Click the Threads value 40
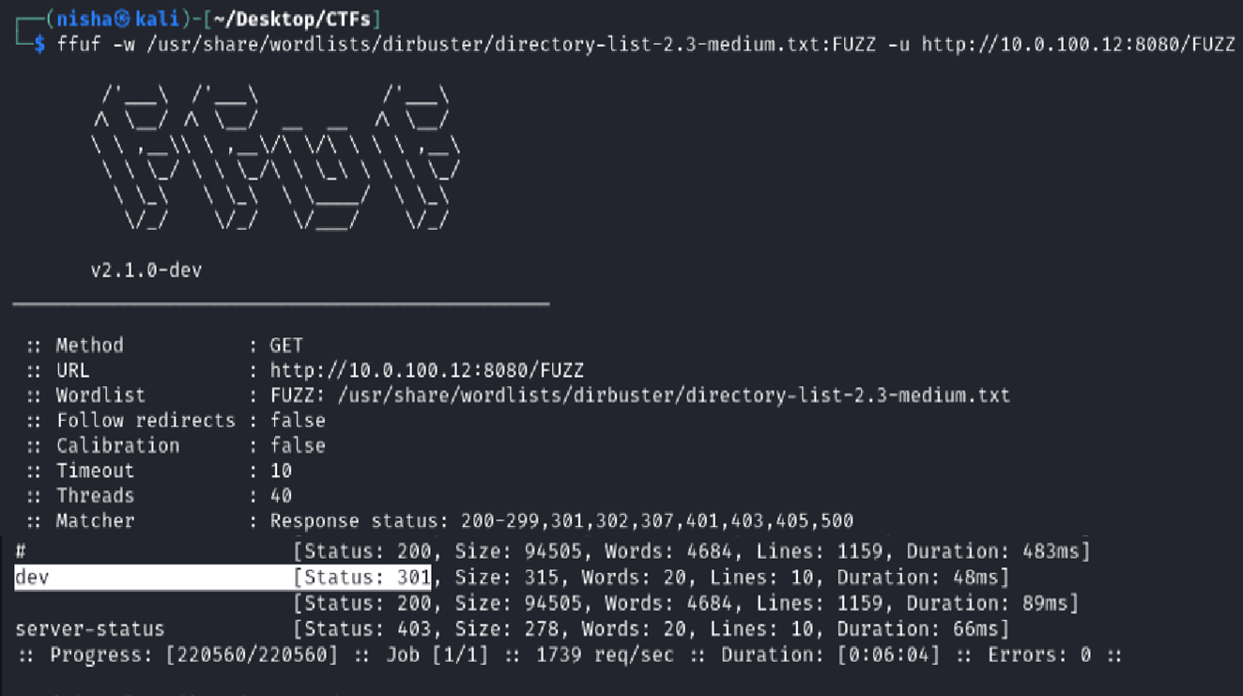Screen dimensions: 1243x696 pos(281,496)
